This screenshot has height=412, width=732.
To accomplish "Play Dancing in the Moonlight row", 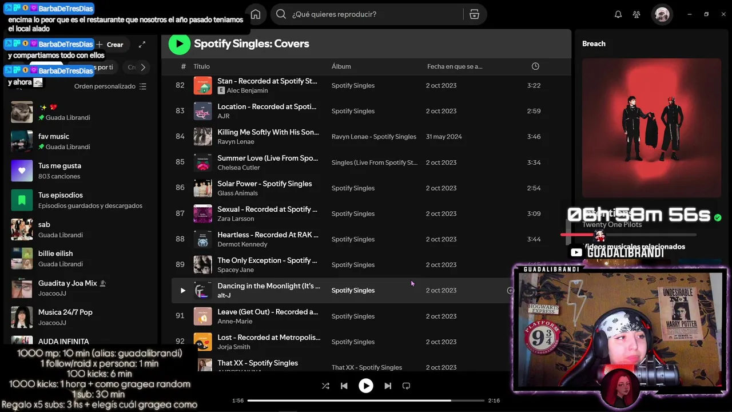I will click(x=182, y=291).
